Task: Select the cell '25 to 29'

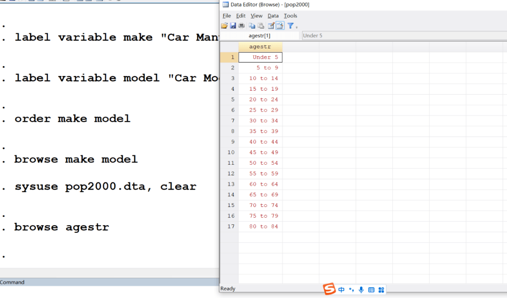Action: [260, 110]
